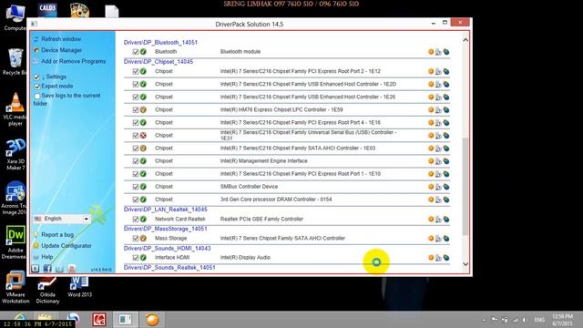This screenshot has width=583, height=328.
Task: Open Drivers\DP_Sounds_Realtek_14051 group link
Action: [169, 267]
